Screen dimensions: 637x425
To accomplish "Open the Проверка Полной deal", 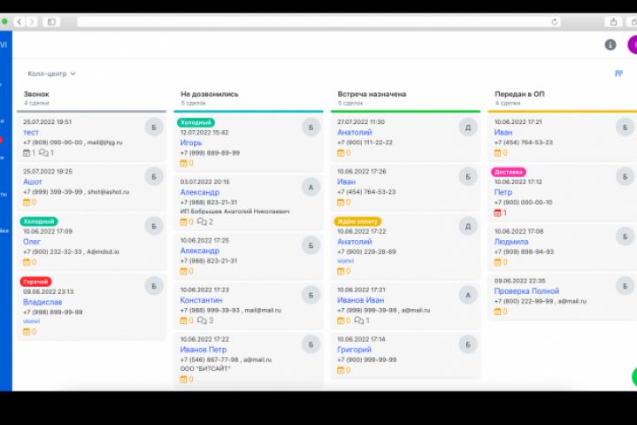I will tap(526, 290).
